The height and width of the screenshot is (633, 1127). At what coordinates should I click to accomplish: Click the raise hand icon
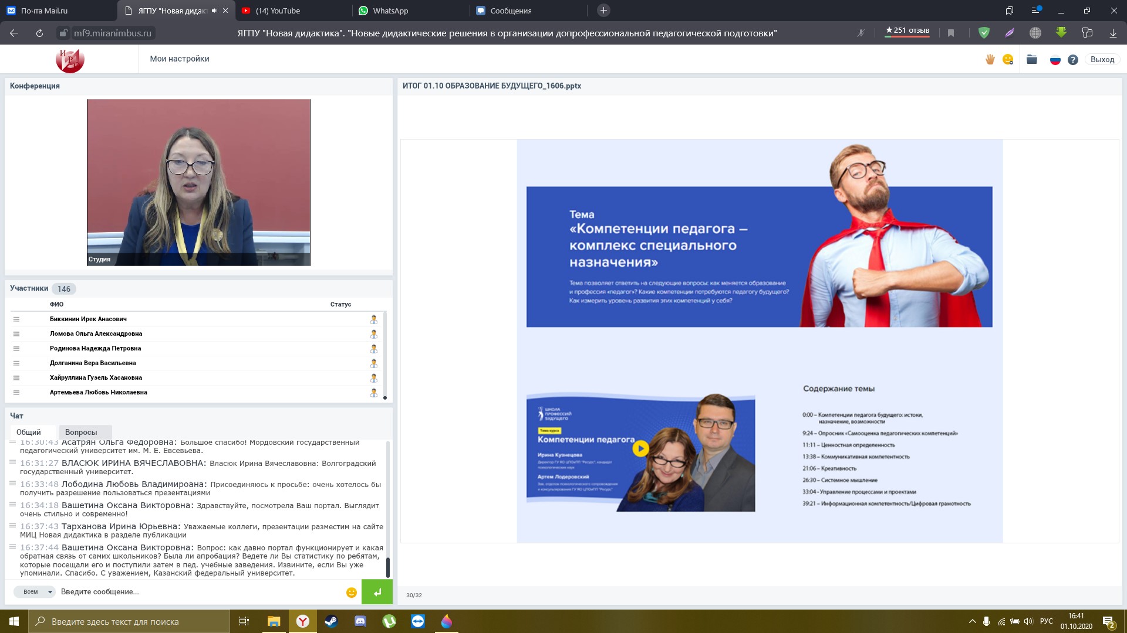pos(990,59)
